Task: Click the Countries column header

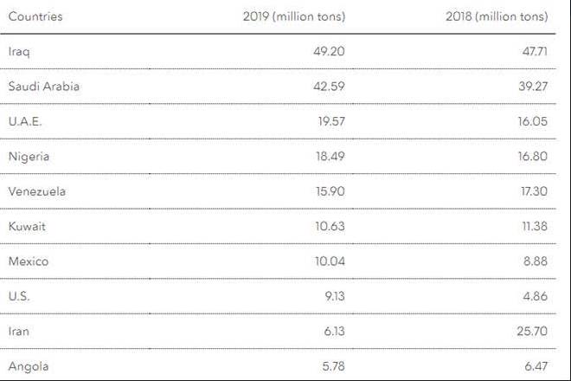Action: [x=35, y=17]
